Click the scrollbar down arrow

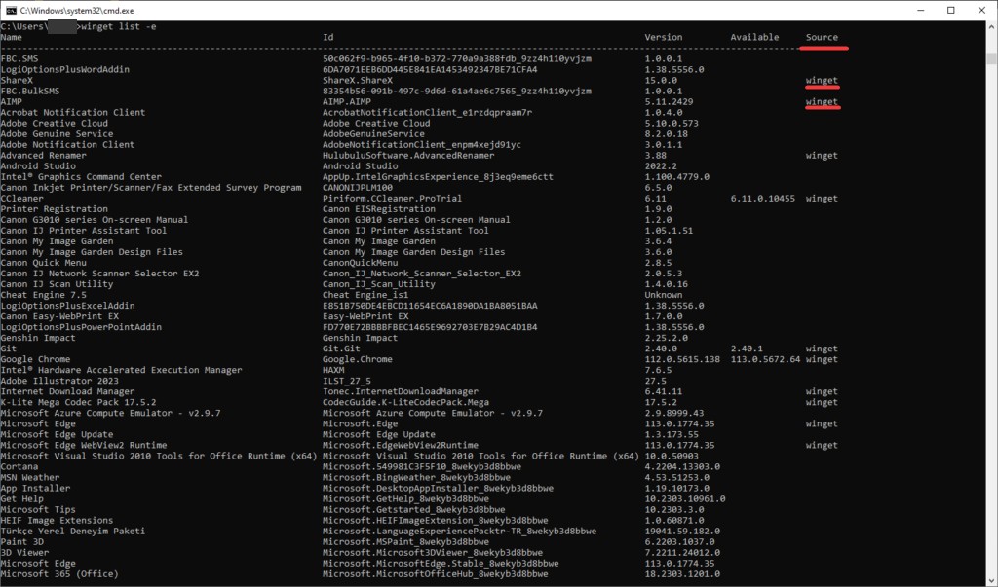point(990,580)
